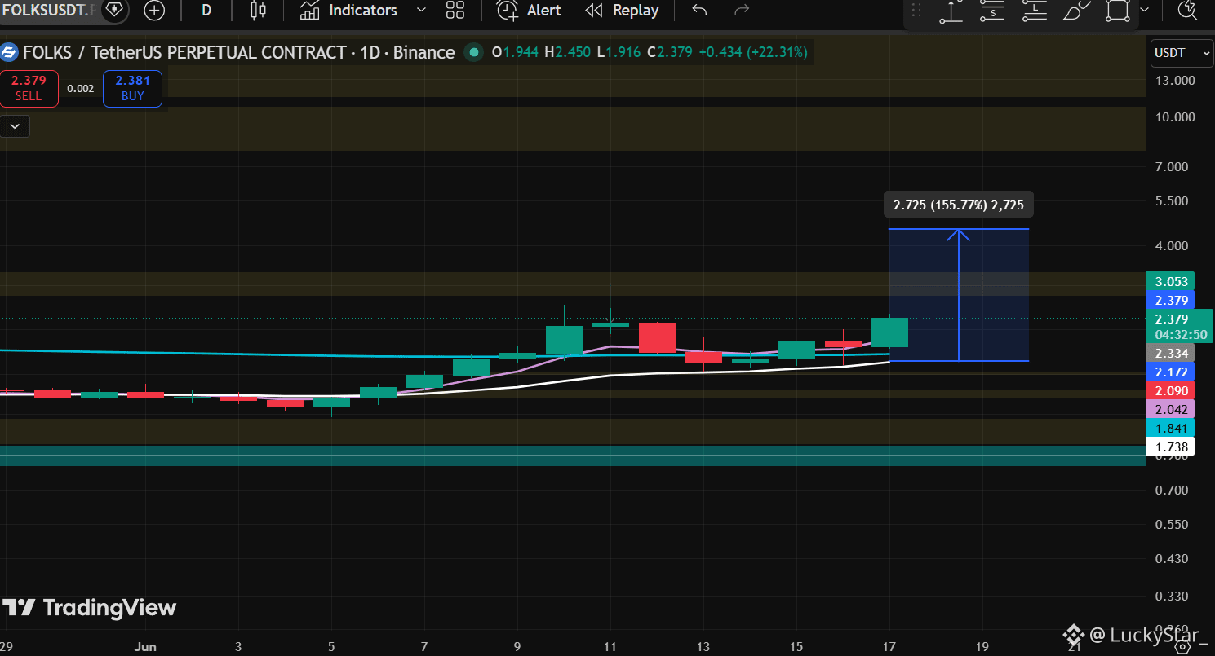Image resolution: width=1215 pixels, height=656 pixels.
Task: Select the long position tool
Action: [1035, 11]
